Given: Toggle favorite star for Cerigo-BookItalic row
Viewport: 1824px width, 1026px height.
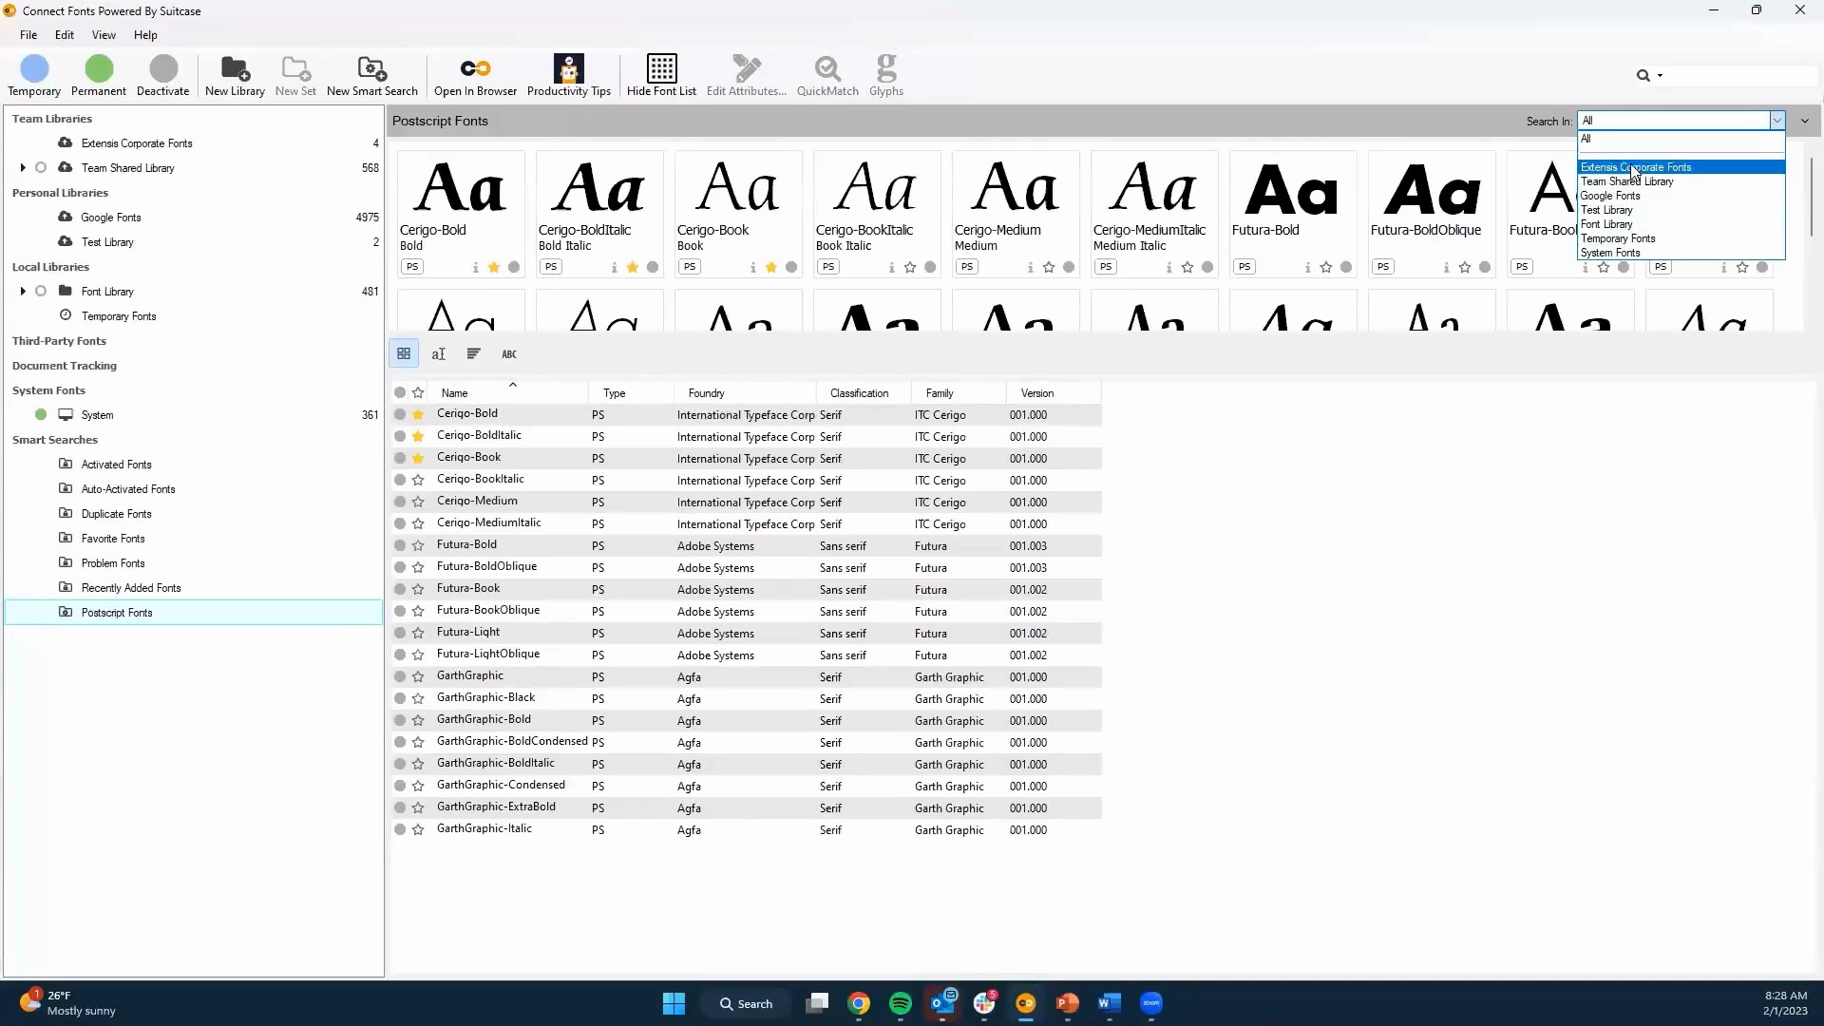Looking at the screenshot, I should pyautogui.click(x=418, y=480).
